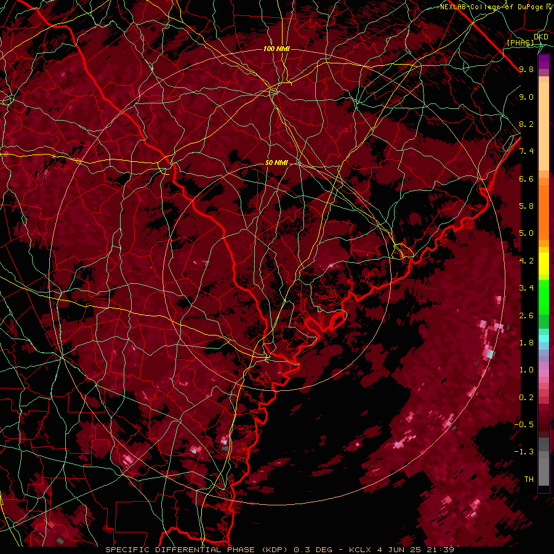Viewport: 554px width, 554px height.
Task: Click the 9.0 value on color scale
Action: (526, 97)
